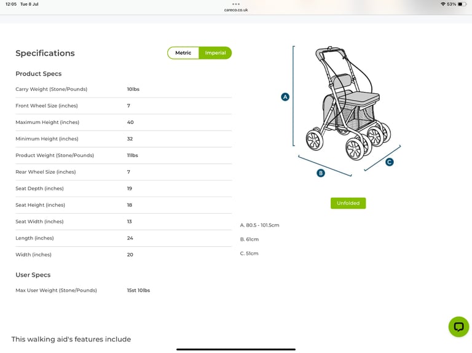Click the Seat Depth (inches) label
This screenshot has width=472, height=353.
pyautogui.click(x=40, y=188)
